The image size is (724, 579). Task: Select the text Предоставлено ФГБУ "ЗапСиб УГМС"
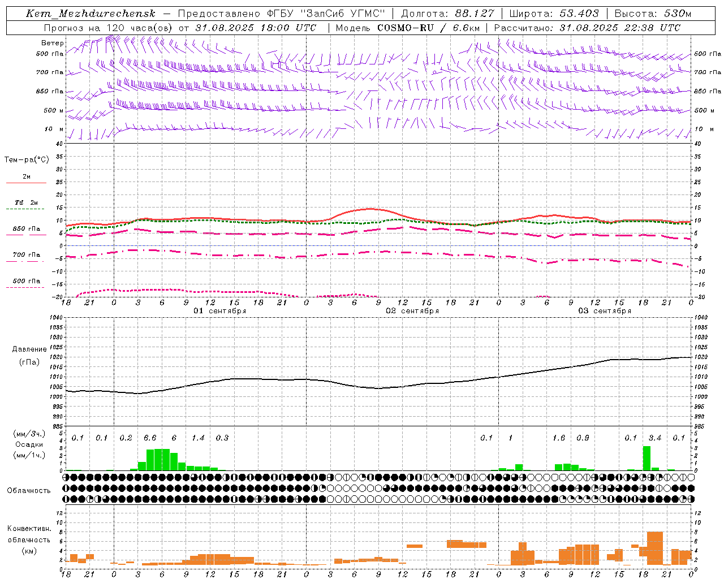[281, 14]
